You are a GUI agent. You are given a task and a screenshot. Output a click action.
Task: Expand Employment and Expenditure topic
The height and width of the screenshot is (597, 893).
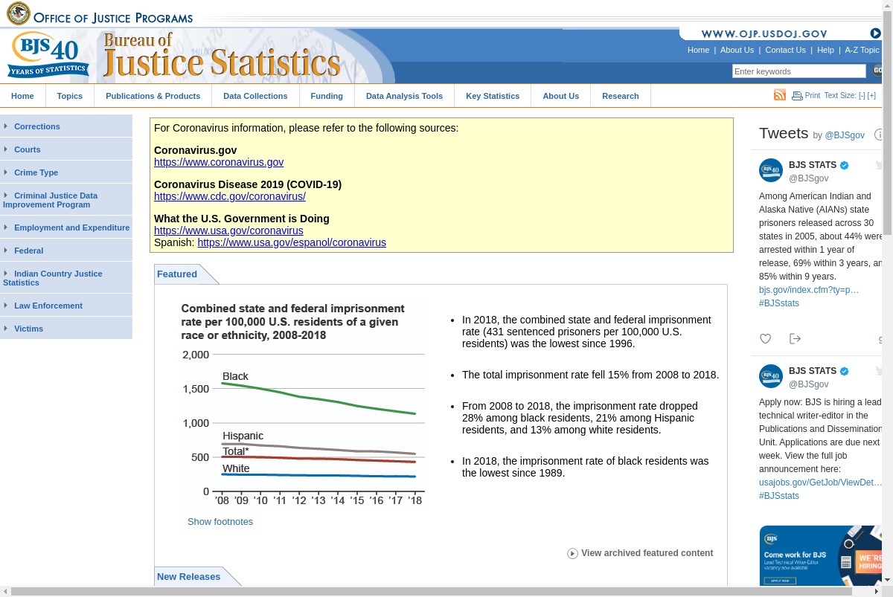point(66,227)
